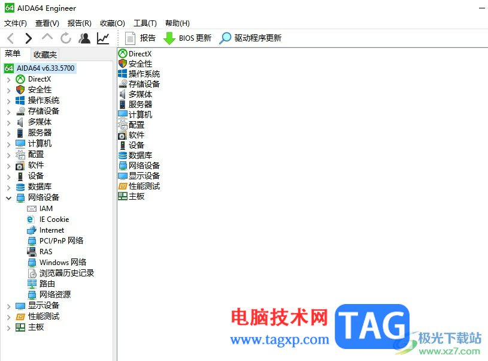The height and width of the screenshot is (361, 488).
Task: Open the DirectX category icon in main panel
Action: pos(122,53)
